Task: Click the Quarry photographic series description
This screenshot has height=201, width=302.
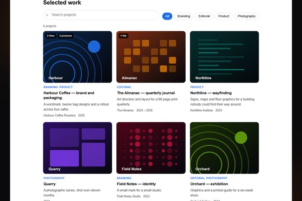Action: [72, 193]
